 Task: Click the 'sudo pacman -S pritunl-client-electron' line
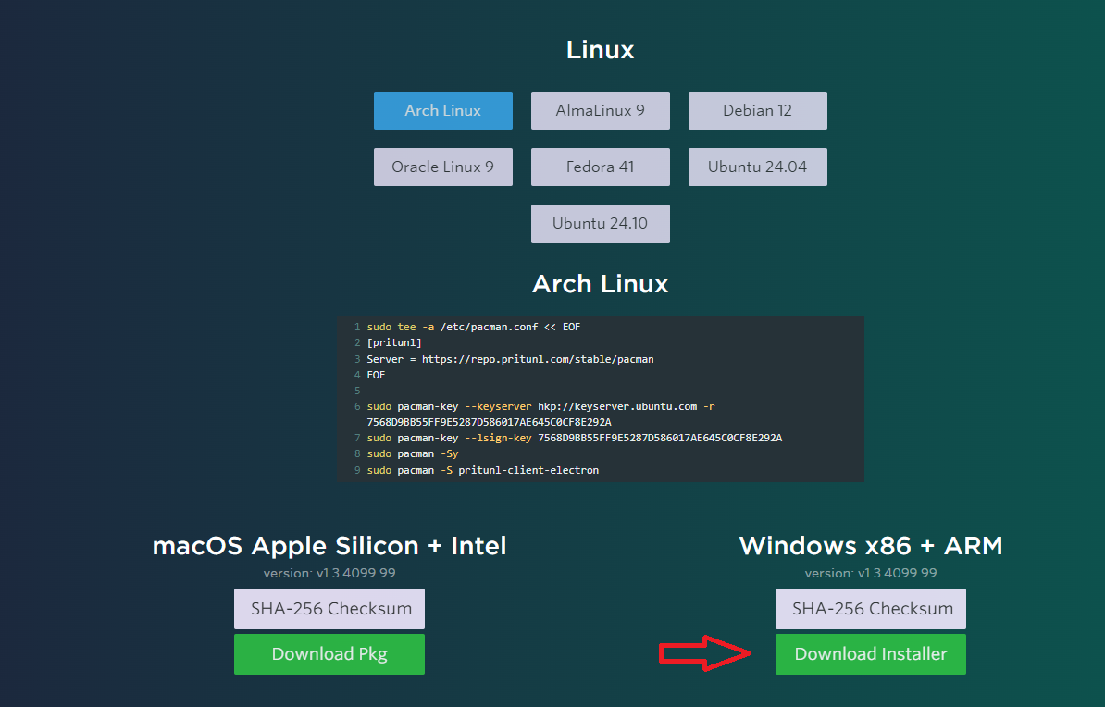[483, 470]
